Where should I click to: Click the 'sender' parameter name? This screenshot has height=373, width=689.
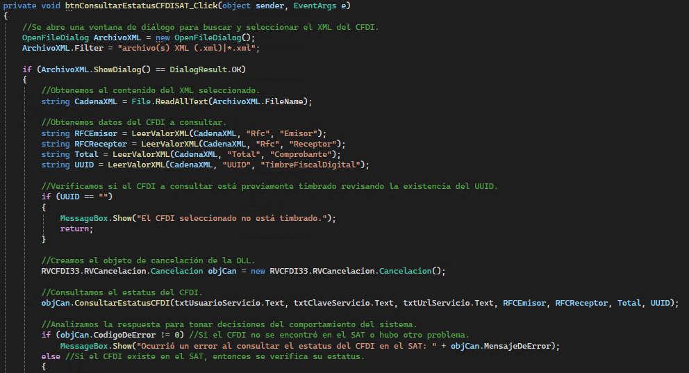(x=269, y=6)
